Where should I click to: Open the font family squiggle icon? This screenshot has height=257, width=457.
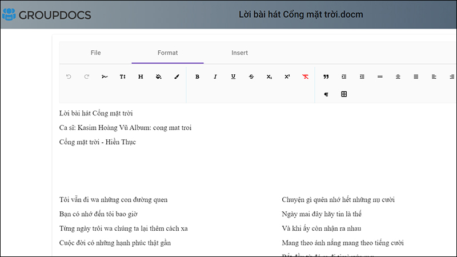pyautogui.click(x=105, y=77)
